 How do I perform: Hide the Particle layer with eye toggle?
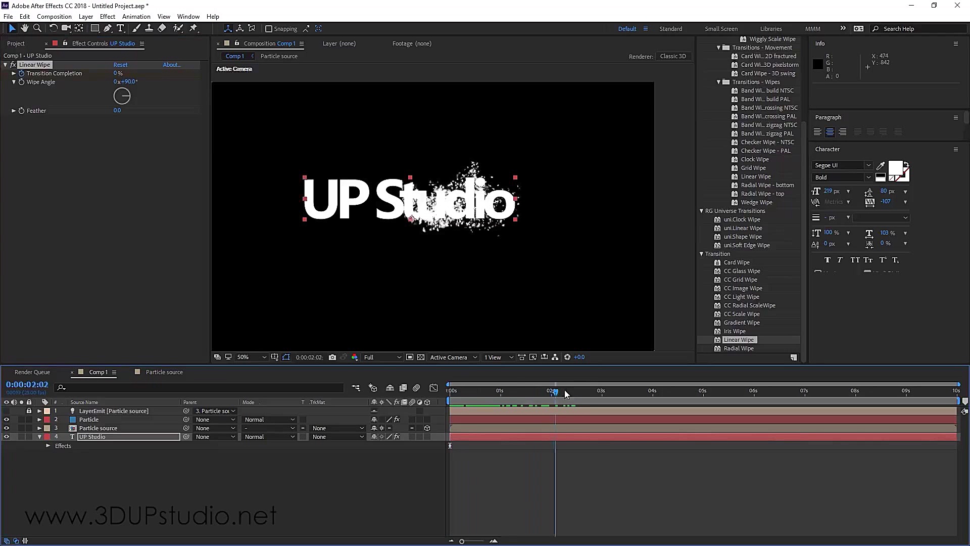(x=7, y=420)
